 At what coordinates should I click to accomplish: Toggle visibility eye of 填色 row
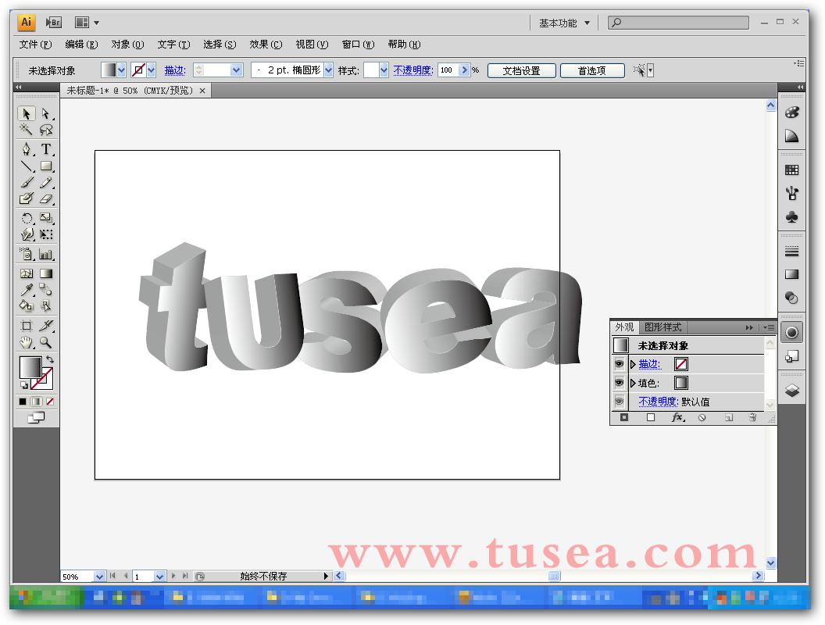620,383
